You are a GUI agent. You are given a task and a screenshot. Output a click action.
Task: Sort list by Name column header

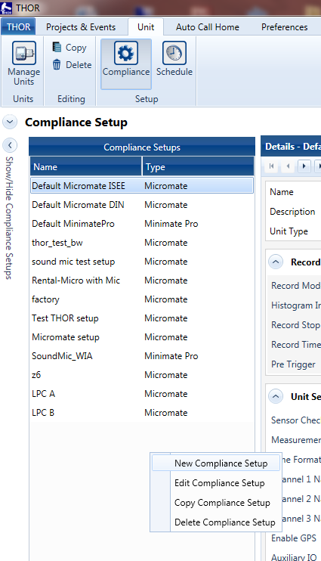[x=86, y=167]
